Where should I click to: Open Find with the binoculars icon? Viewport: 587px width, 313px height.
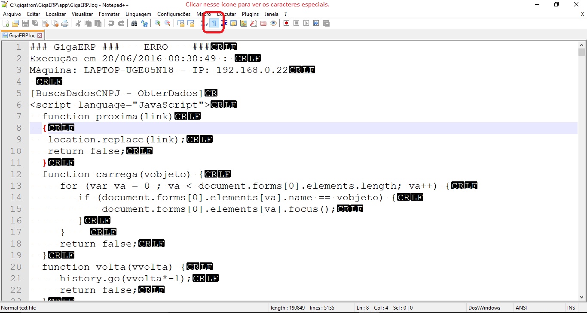(x=134, y=23)
